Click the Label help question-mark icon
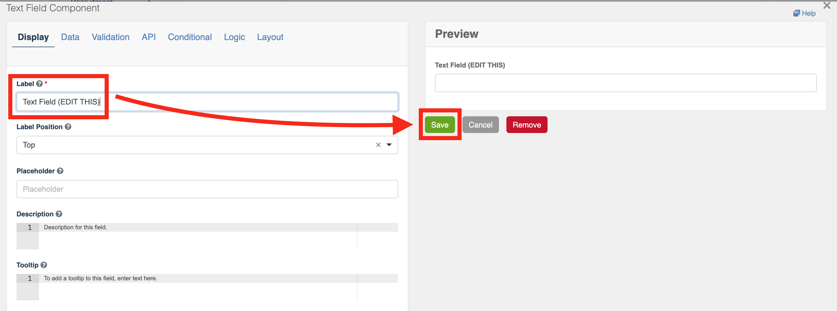 tap(39, 84)
